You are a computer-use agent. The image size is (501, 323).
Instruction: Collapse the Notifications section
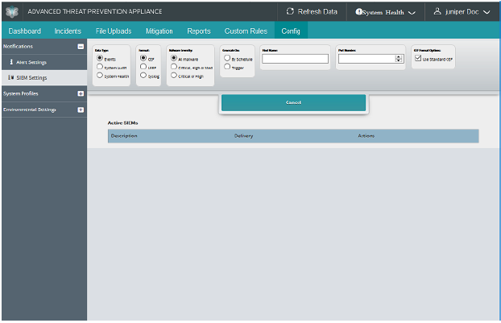[81, 47]
